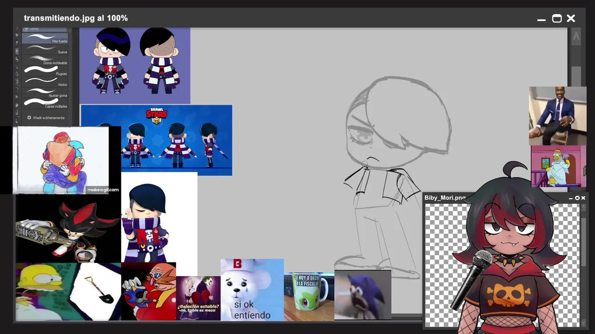Click the 'Le voy a decir a la fiscalía' mug
The image size is (595, 334).
point(309,297)
